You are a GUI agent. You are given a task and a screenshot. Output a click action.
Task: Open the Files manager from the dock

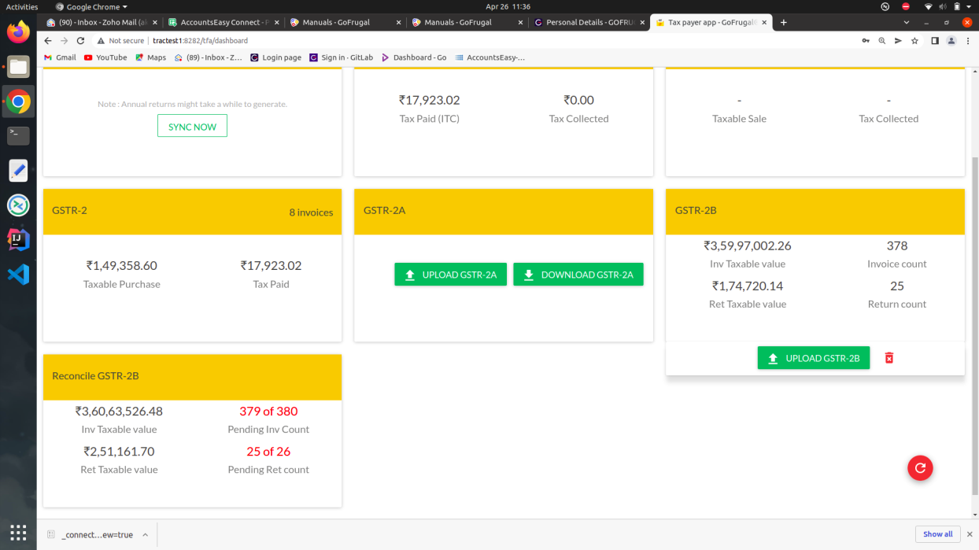pos(18,66)
